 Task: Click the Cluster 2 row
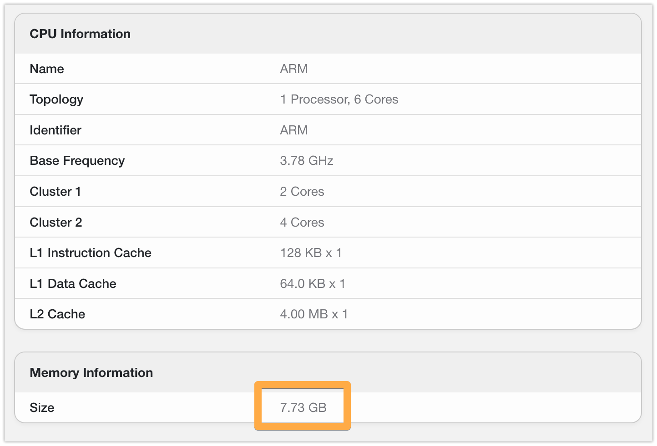pyautogui.click(x=56, y=222)
